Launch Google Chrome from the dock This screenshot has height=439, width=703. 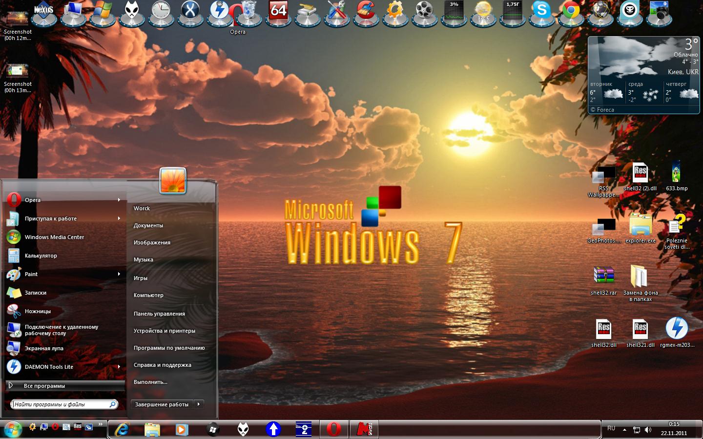tap(571, 13)
